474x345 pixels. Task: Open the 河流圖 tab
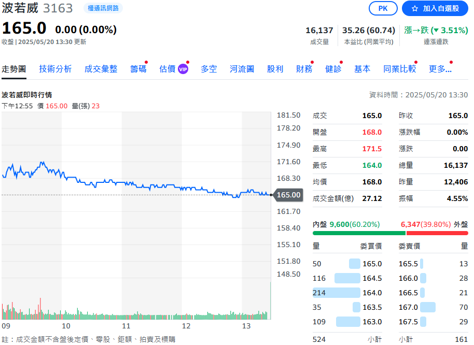tap(242, 69)
